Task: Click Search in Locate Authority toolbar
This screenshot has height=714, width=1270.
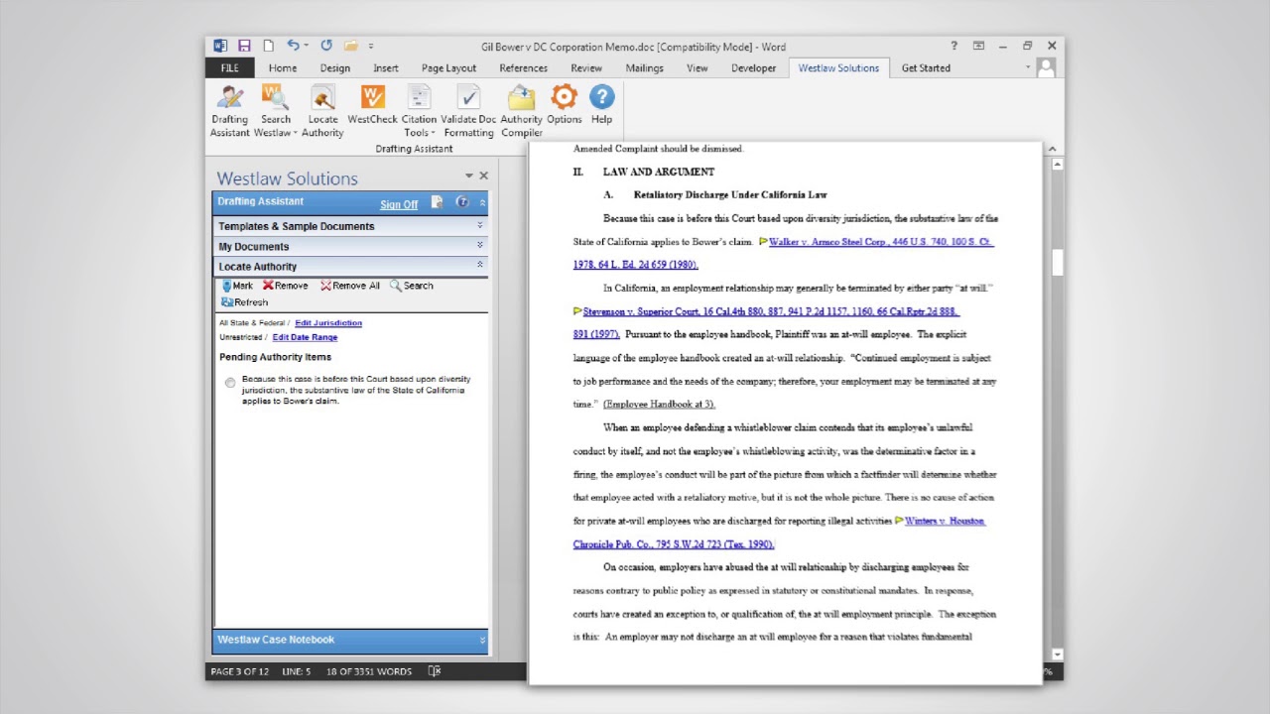Action: click(x=411, y=286)
